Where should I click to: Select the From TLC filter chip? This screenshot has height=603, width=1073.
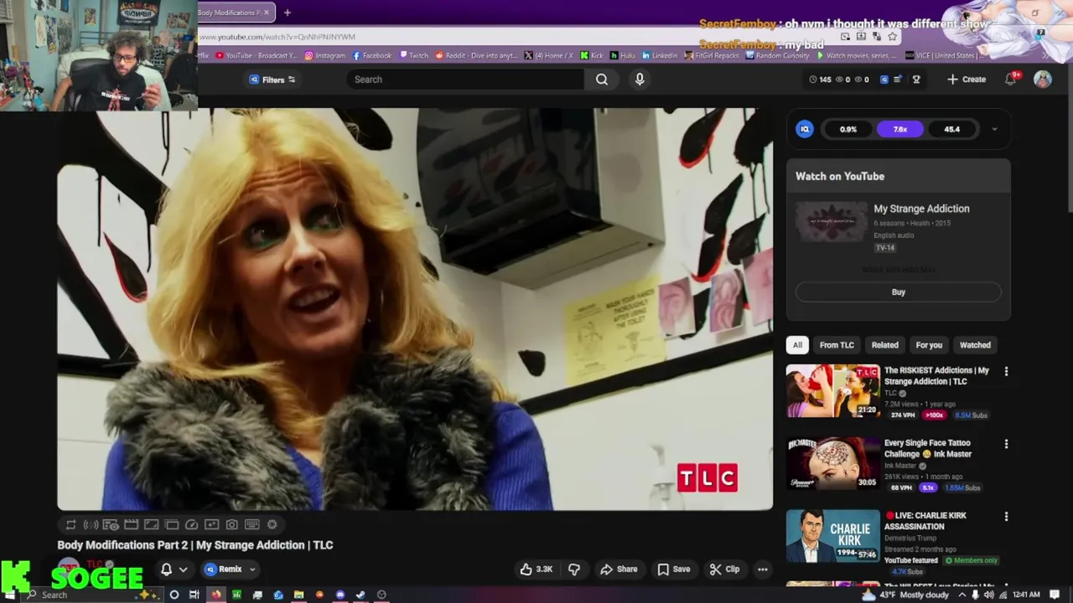pos(837,345)
